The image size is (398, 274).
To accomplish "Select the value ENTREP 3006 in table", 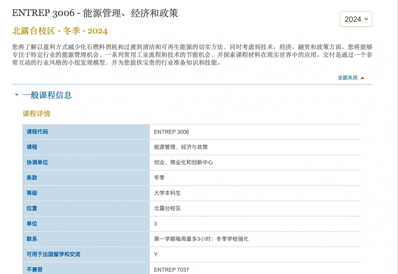I will pyautogui.click(x=171, y=132).
